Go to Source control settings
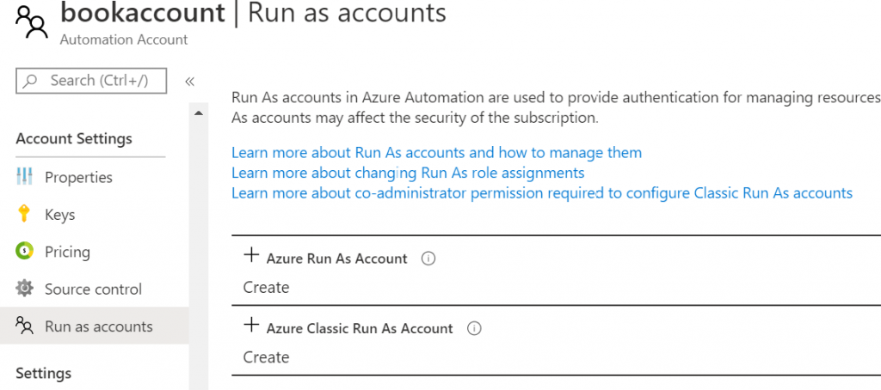This screenshot has height=390, width=881. [93, 289]
